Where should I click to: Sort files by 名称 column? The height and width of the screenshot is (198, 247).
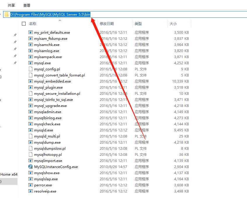pos(33,24)
